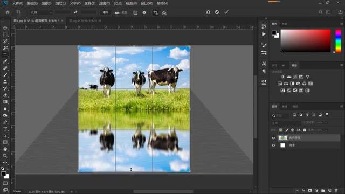Open the layer blend mode dropdown

(286, 123)
